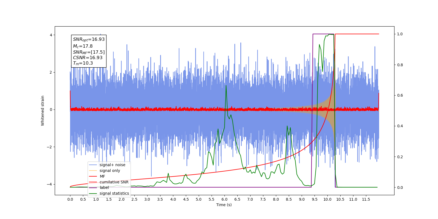This screenshot has width=438, height=219.
Task: Click the 0.0 tick on the time axis
Action: [x=70, y=199]
